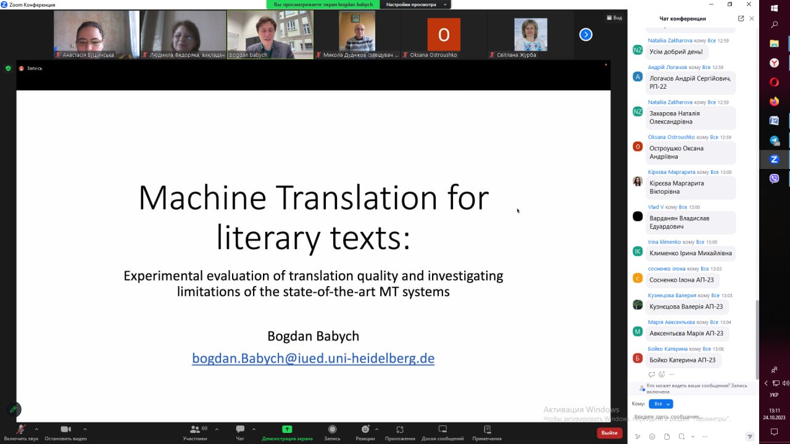The height and width of the screenshot is (444, 790).
Task: Open the Приложения apps icon
Action: [400, 430]
